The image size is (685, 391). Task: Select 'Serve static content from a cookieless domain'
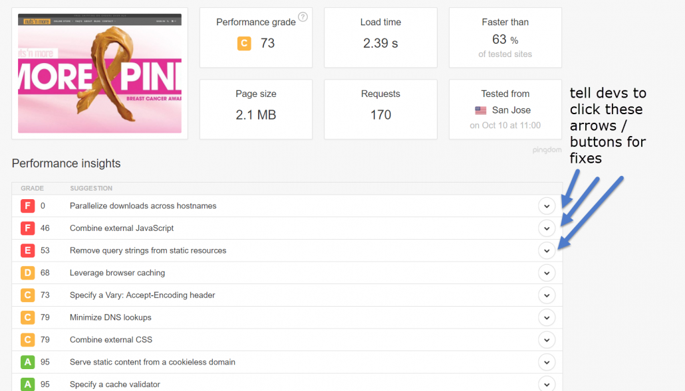pos(152,362)
